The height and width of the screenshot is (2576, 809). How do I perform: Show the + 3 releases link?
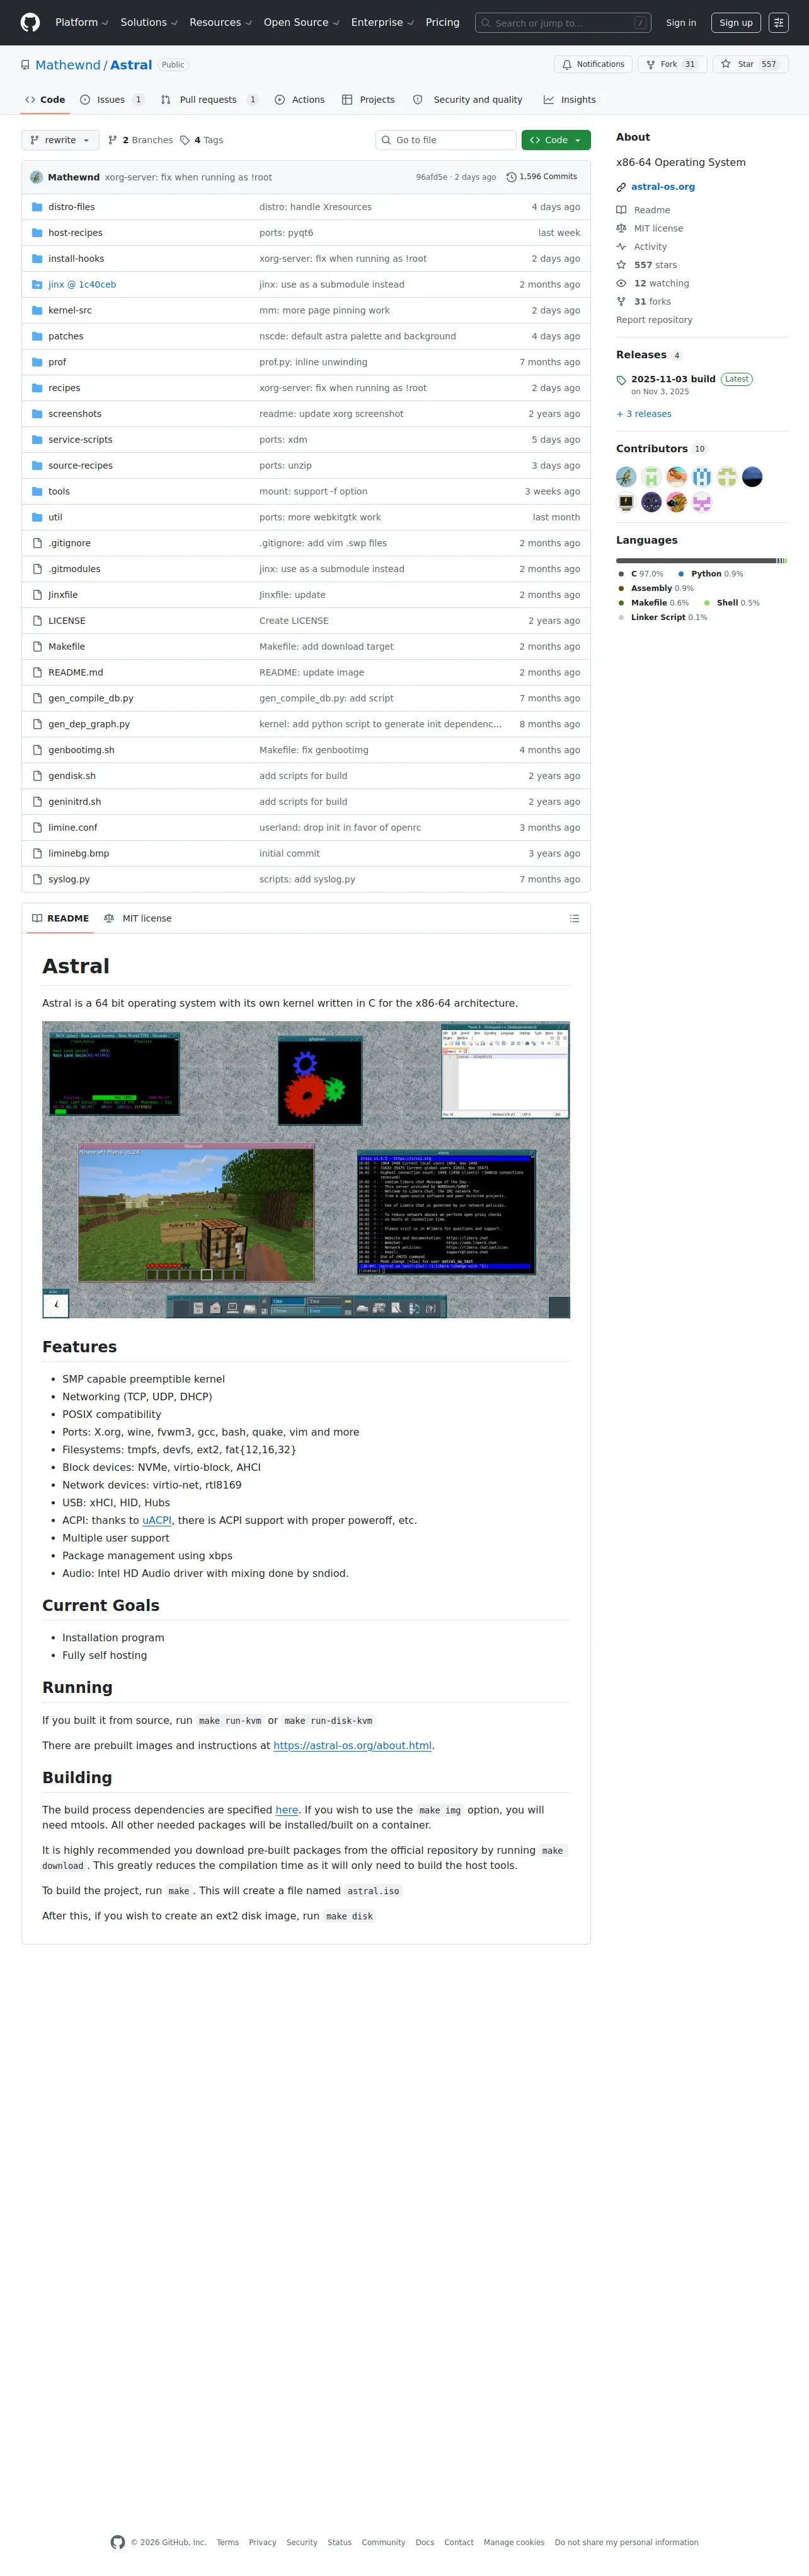pyautogui.click(x=644, y=414)
